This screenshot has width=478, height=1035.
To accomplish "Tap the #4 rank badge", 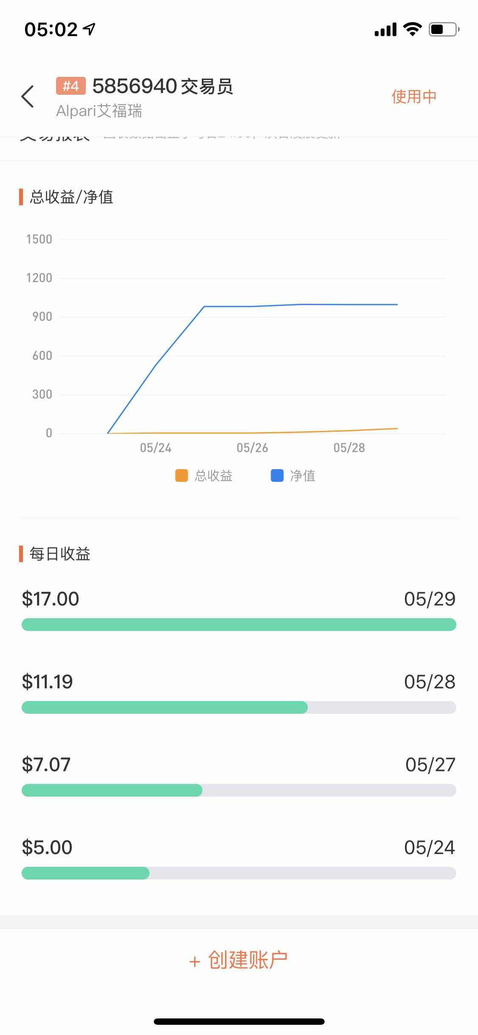I will click(x=71, y=86).
